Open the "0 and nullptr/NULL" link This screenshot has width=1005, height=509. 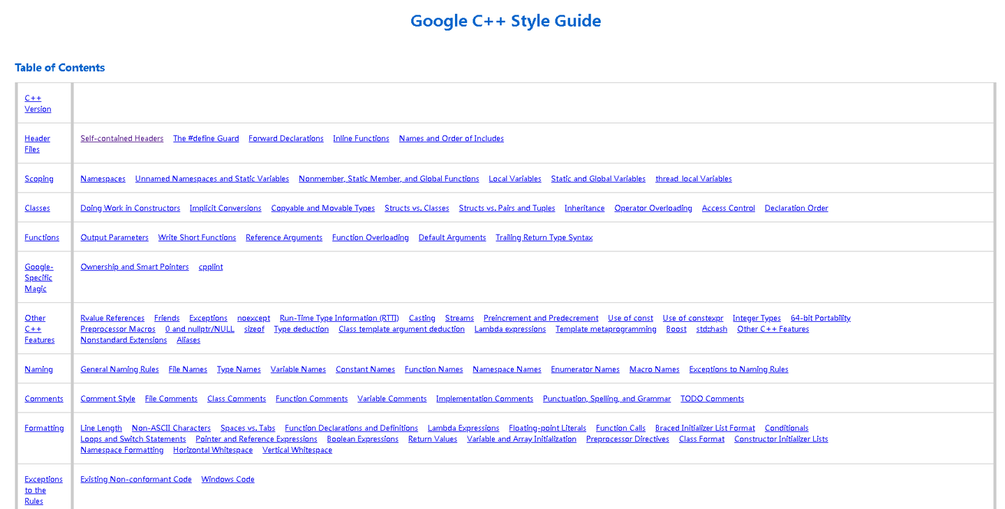[x=200, y=329]
